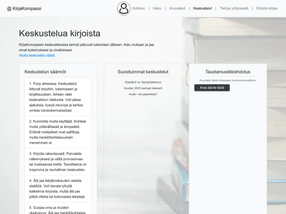Switch to the Arvostelut page
The height and width of the screenshot is (214, 286).
[x=177, y=8]
